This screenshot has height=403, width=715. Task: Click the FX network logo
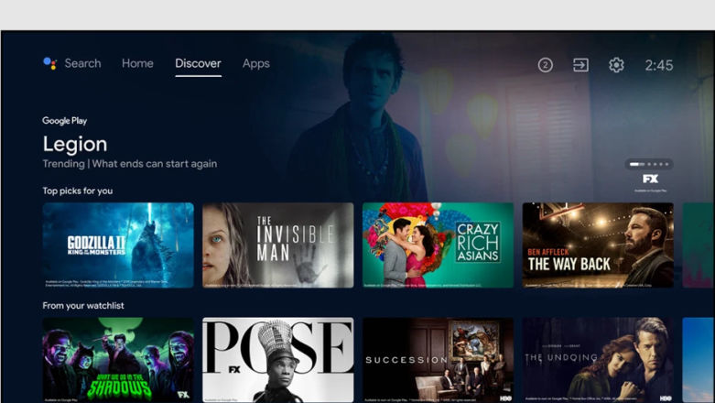[650, 179]
